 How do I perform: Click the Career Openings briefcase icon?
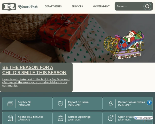(60, 118)
